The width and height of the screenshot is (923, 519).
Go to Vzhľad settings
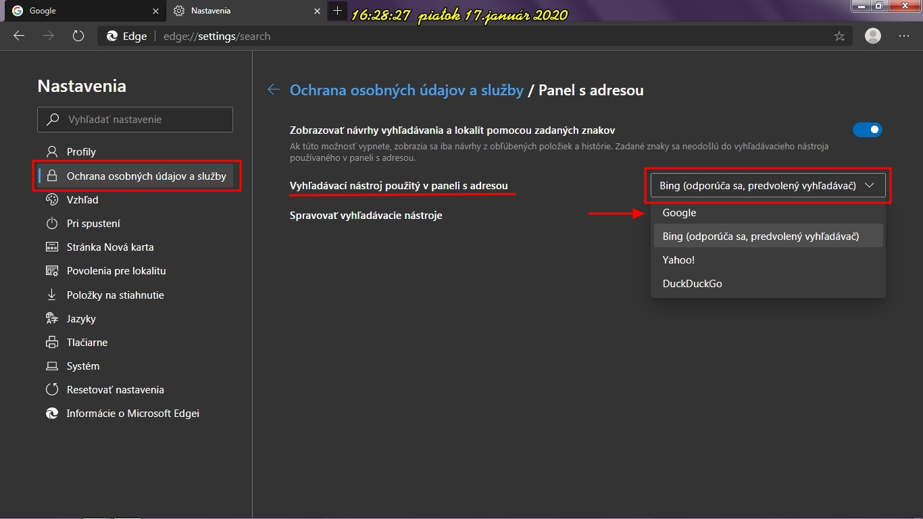tap(135, 199)
